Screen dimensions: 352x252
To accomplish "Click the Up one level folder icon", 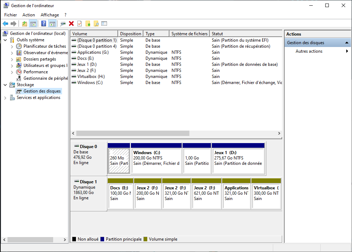I will pyautogui.click(x=24, y=24).
